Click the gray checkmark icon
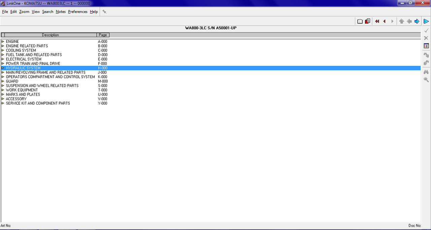The height and width of the screenshot is (230, 431). pyautogui.click(x=426, y=30)
